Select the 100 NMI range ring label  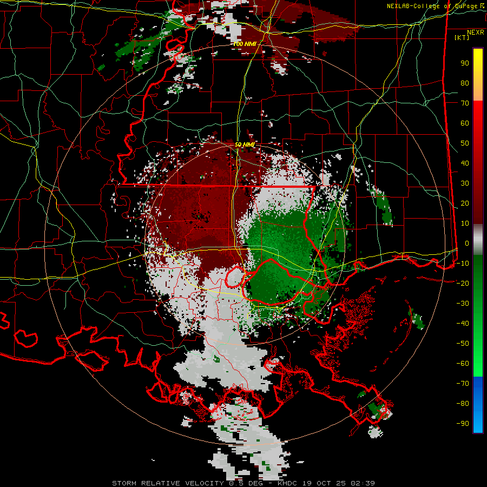245,44
